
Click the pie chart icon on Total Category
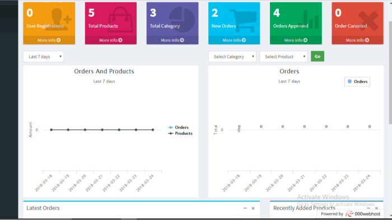tap(182, 20)
